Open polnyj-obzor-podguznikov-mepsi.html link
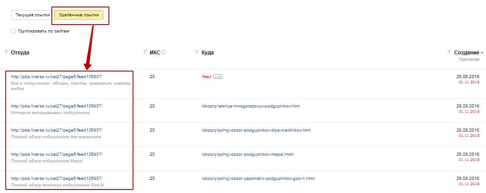 tap(247, 154)
